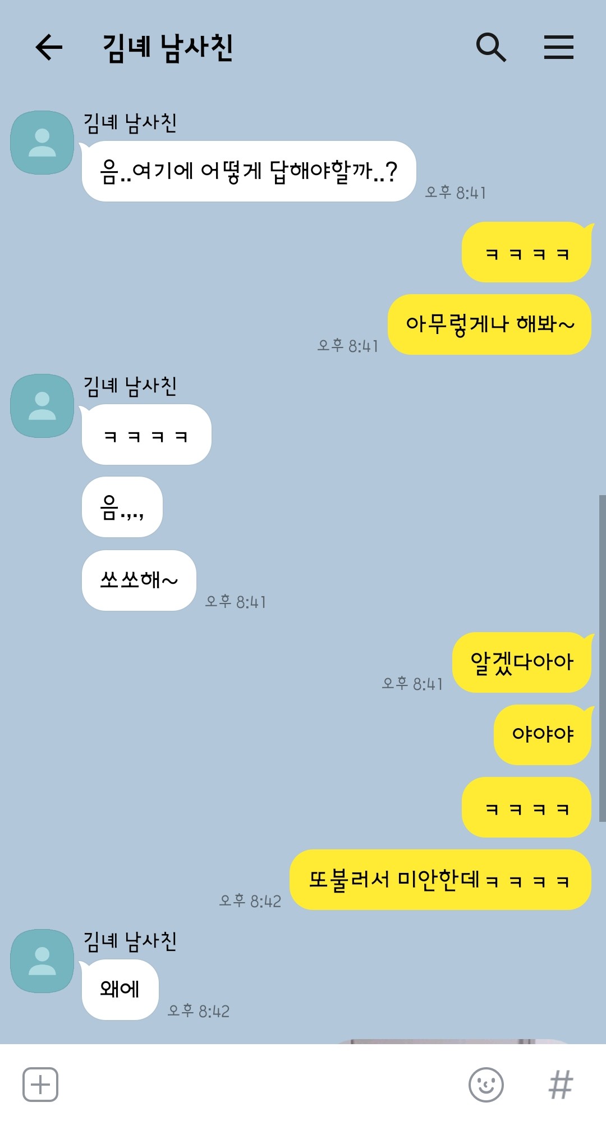Select the '쏘쏘해~' message bubble
The width and height of the screenshot is (606, 1125).
[x=139, y=580]
